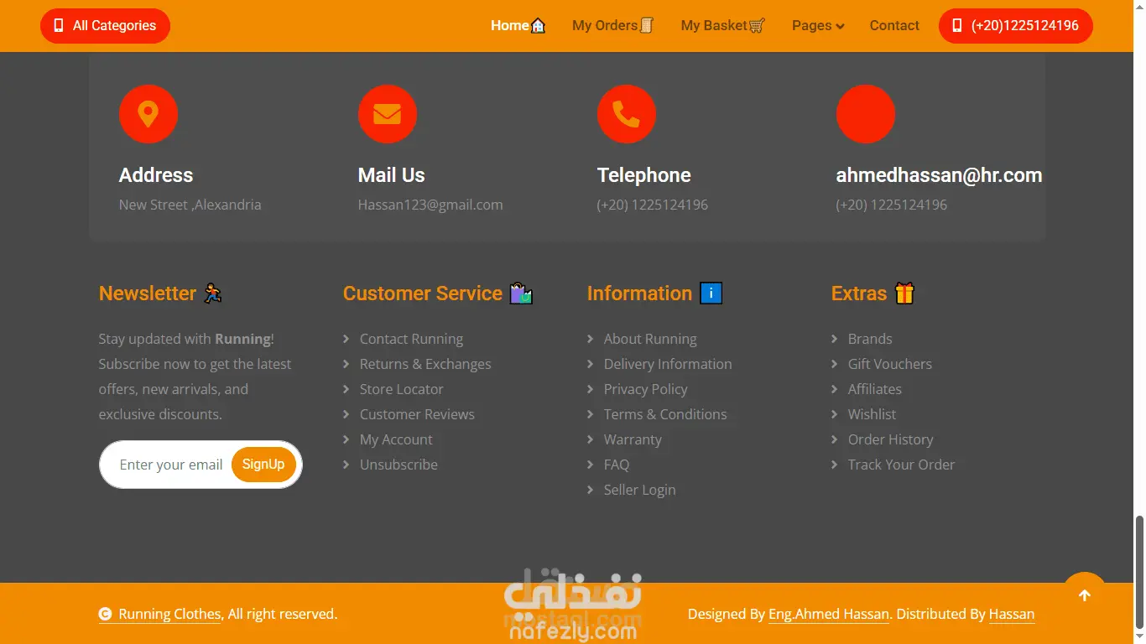Screen dimensions: 1146x644
Task: Open the Returns & Exchanges link
Action: coord(425,364)
